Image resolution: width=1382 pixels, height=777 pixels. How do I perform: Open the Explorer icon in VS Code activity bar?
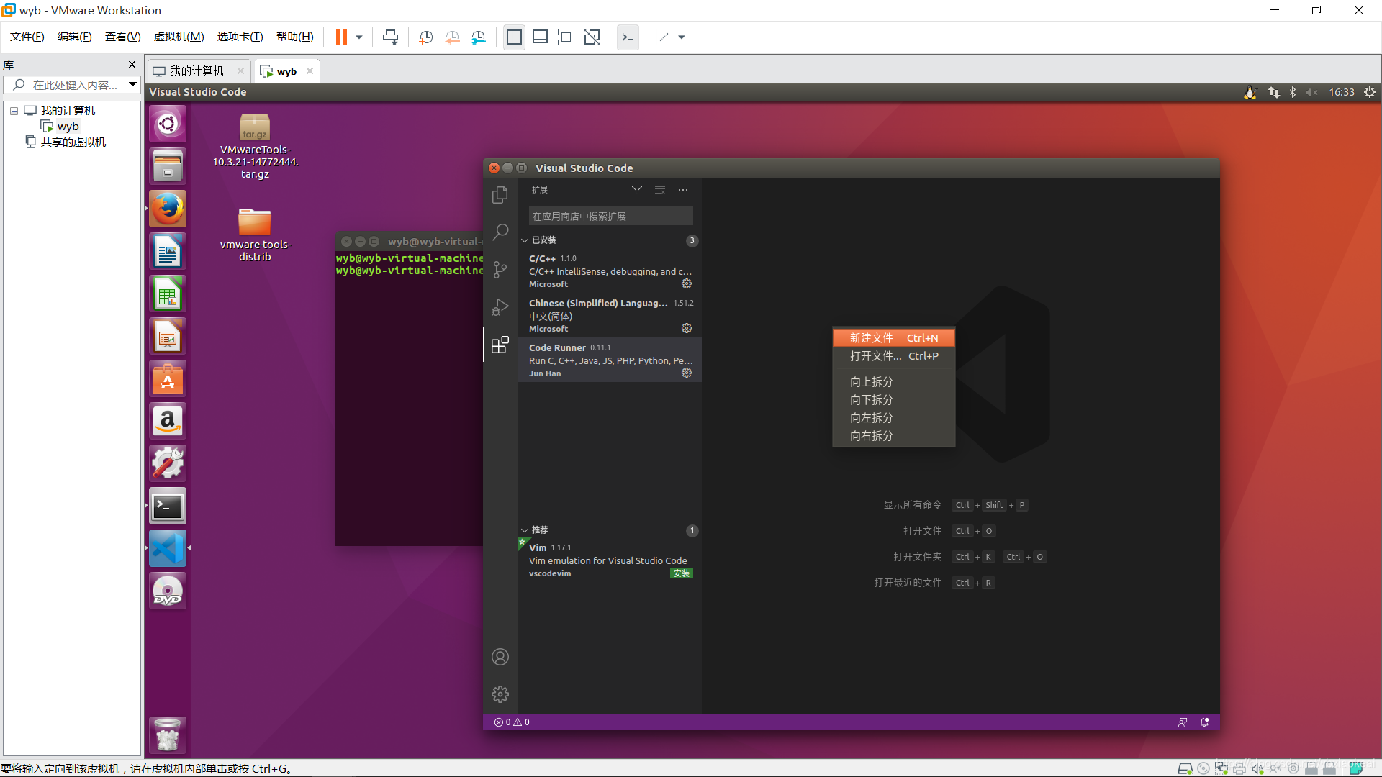coord(500,195)
